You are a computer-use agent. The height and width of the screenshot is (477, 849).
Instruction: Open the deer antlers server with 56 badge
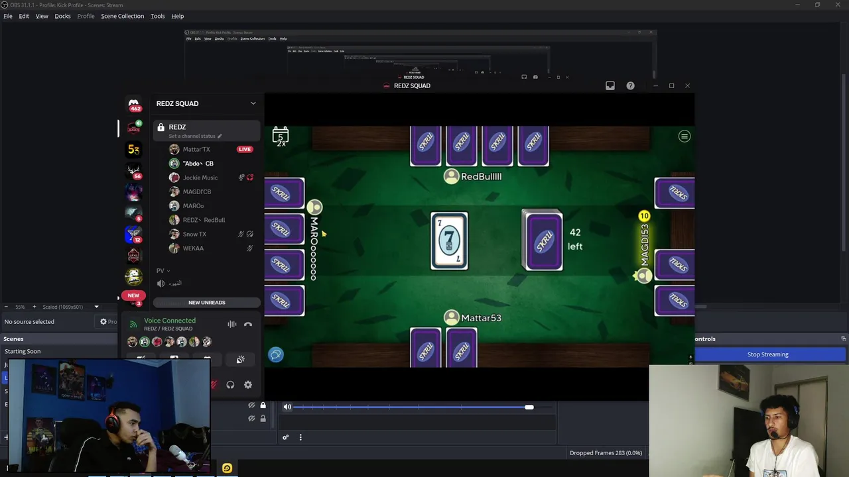point(134,171)
